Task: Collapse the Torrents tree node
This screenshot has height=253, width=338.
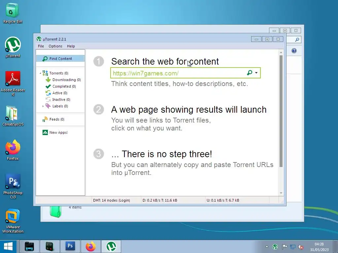Action: point(40,73)
